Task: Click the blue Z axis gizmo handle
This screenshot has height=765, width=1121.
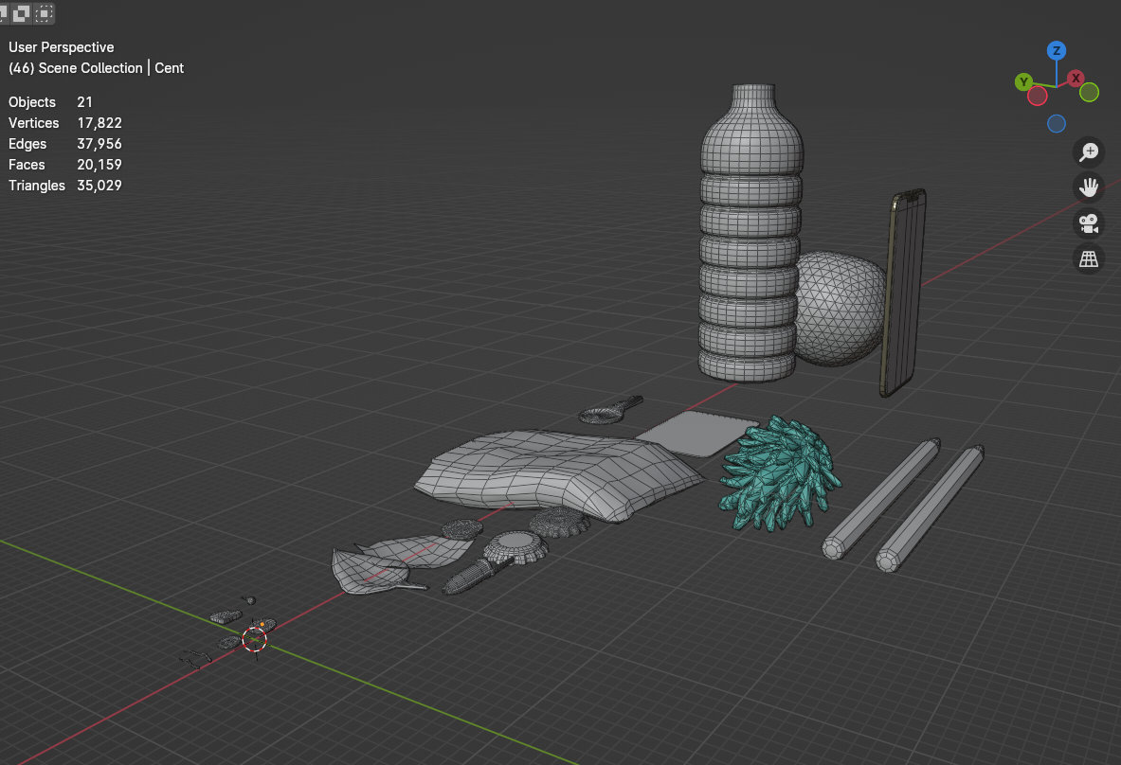Action: tap(1056, 51)
